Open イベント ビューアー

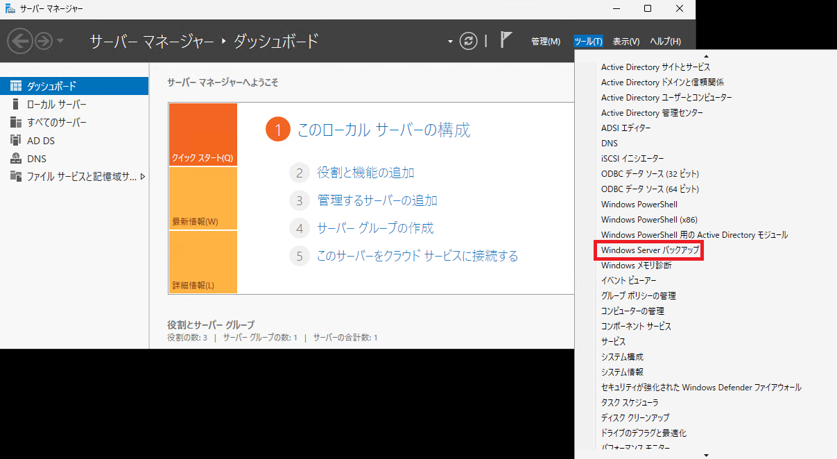tap(629, 281)
